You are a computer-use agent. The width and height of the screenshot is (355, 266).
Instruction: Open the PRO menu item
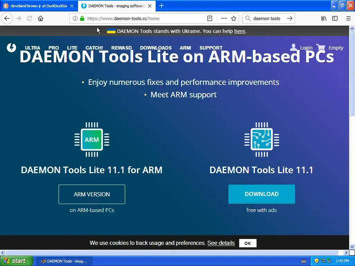coord(54,48)
